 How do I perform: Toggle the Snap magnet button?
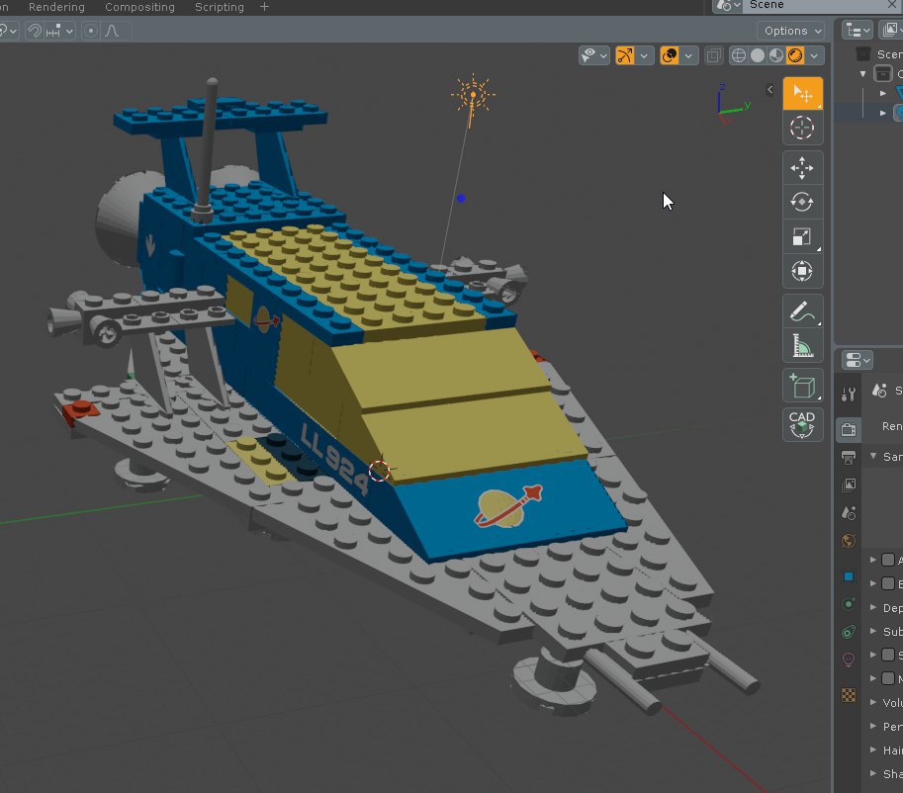35,31
